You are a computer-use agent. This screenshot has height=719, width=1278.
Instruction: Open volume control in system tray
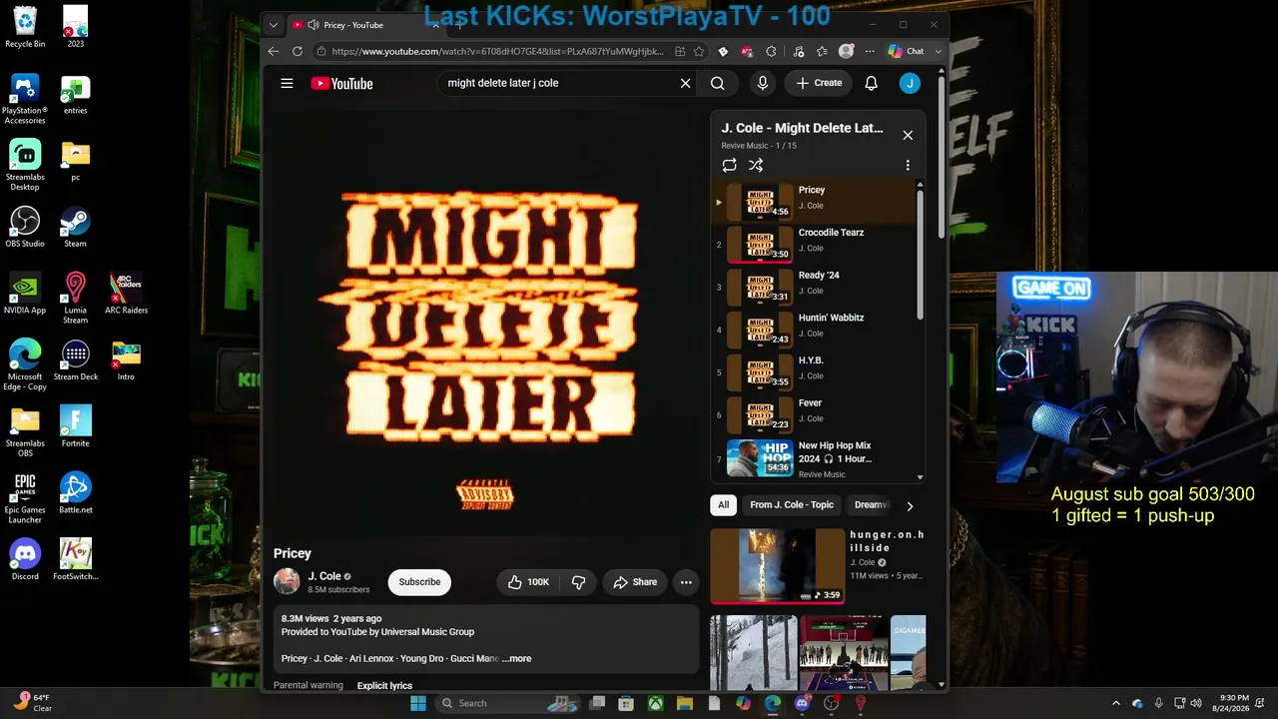point(1196,703)
